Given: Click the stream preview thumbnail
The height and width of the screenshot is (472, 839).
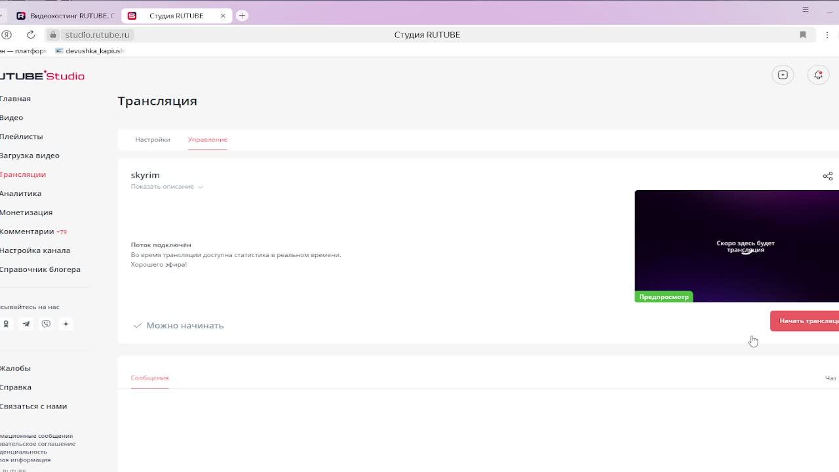Looking at the screenshot, I should [736, 246].
